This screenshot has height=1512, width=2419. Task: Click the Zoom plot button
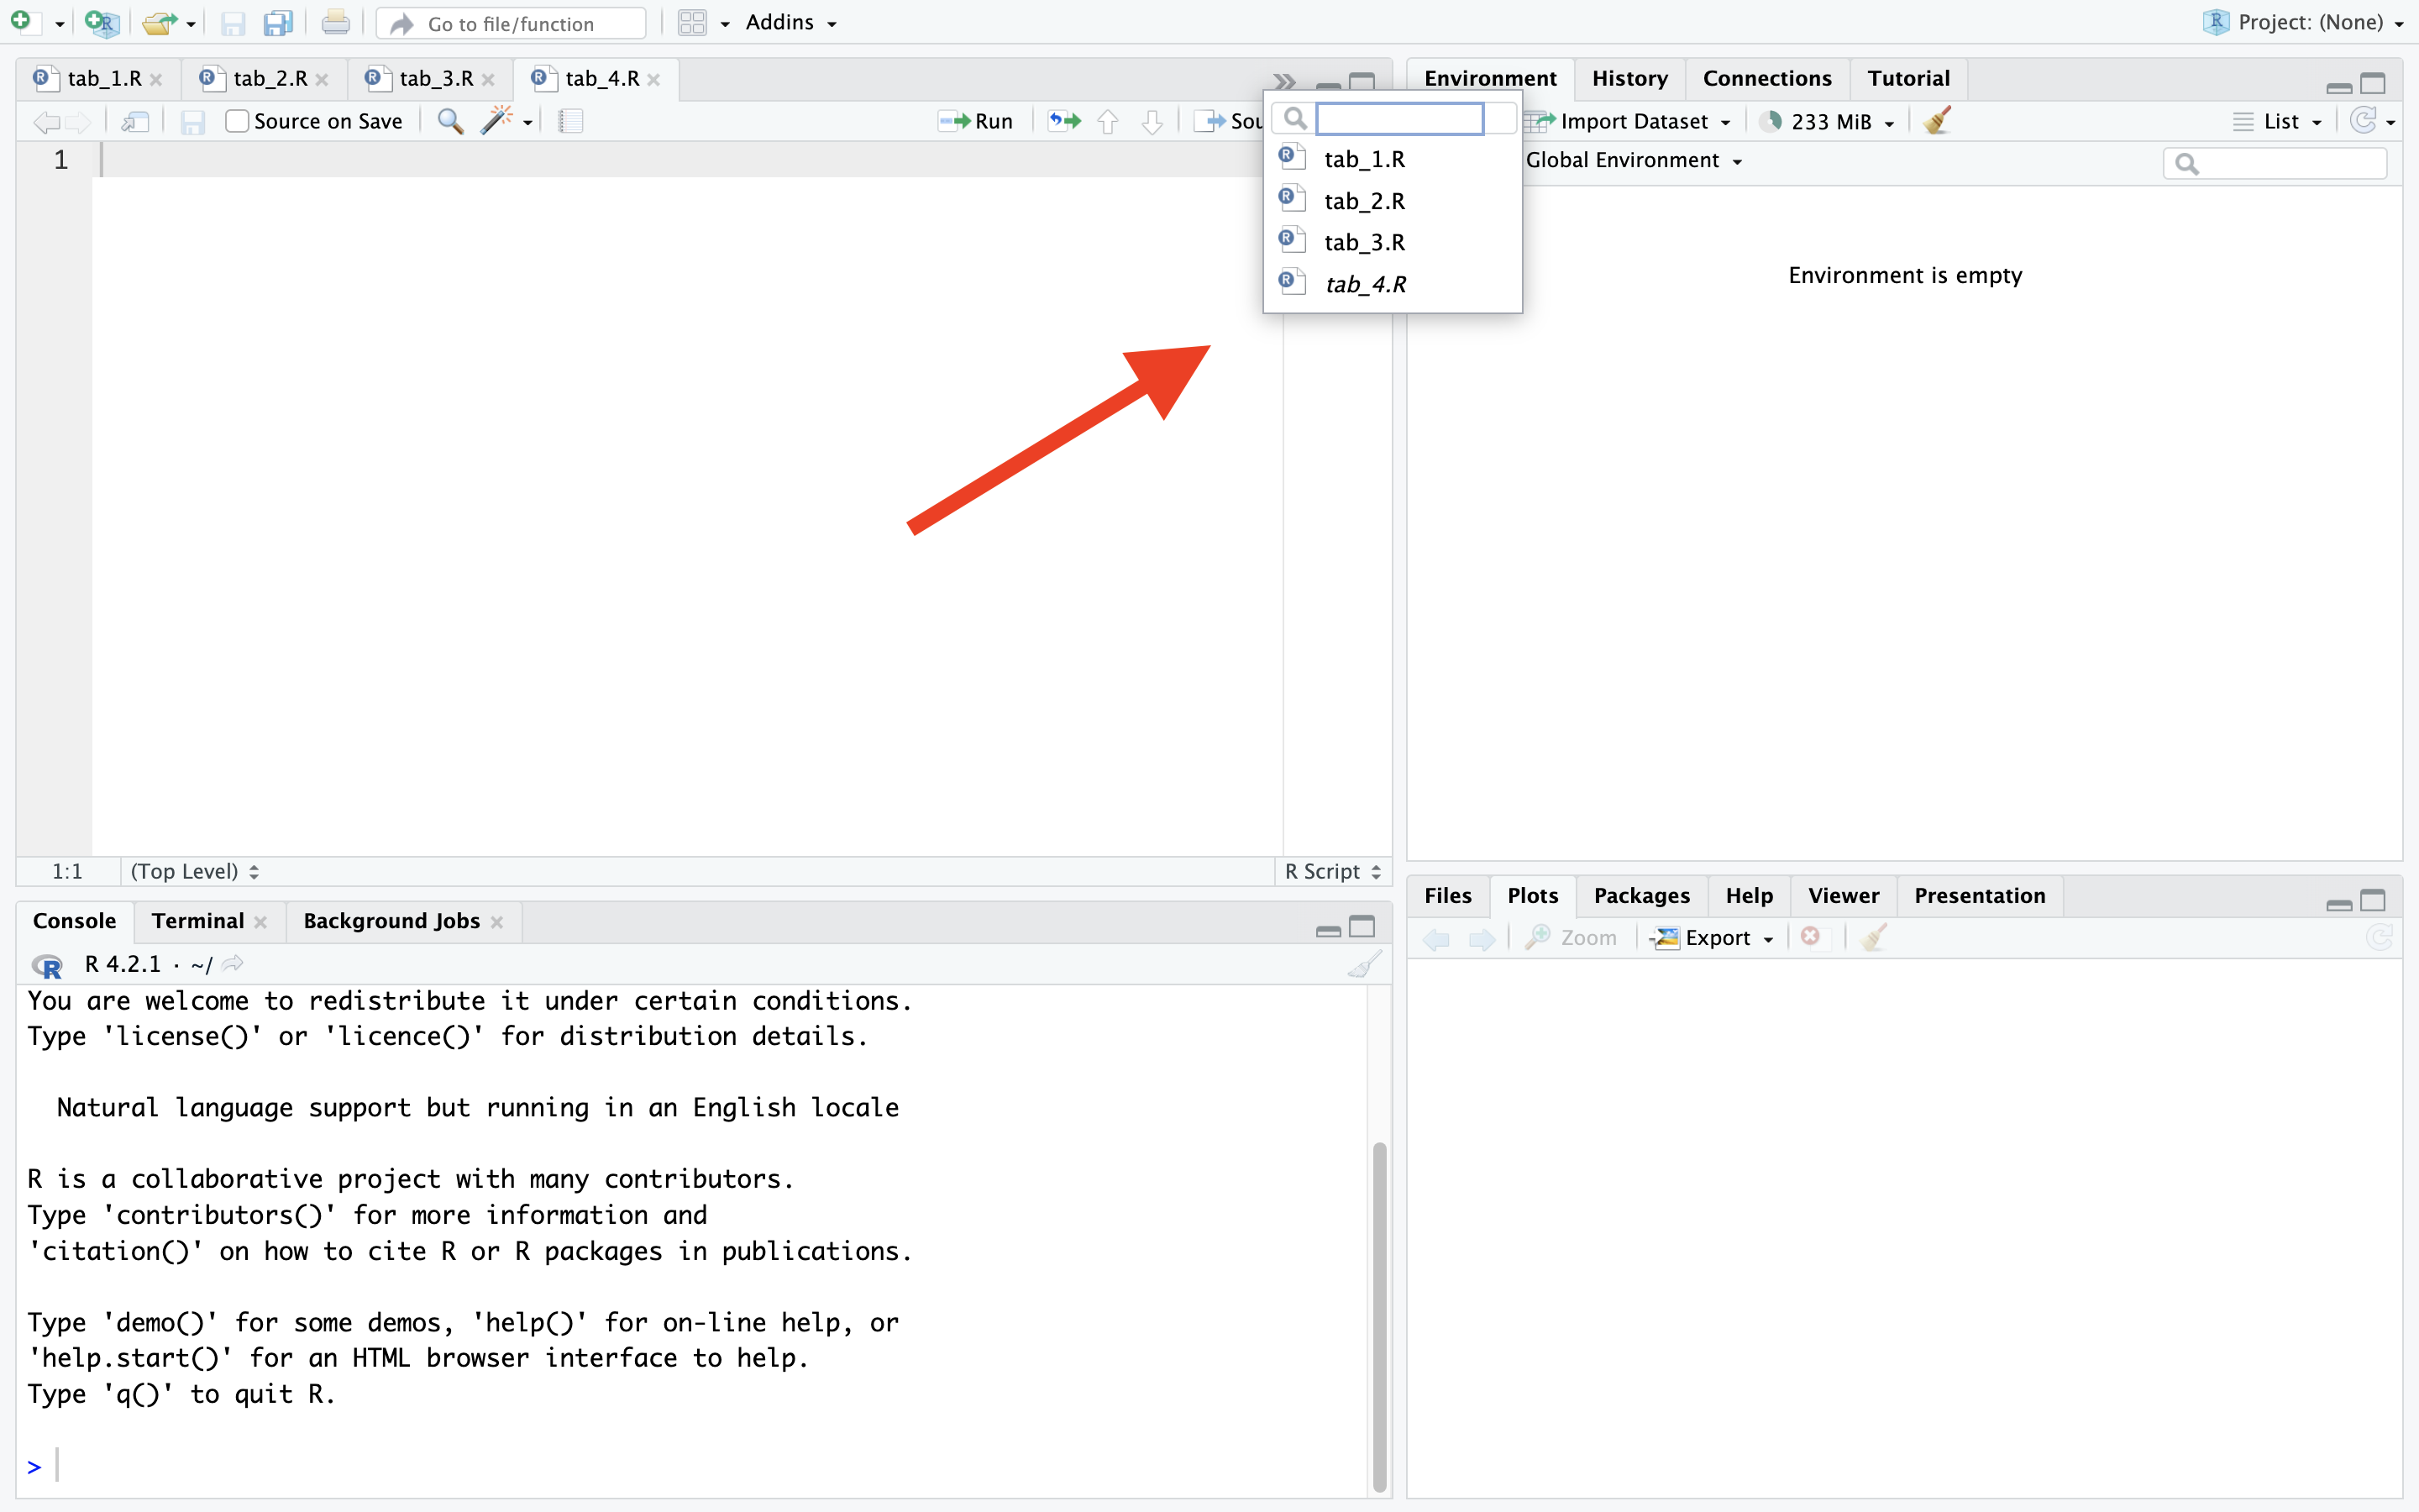[1571, 938]
